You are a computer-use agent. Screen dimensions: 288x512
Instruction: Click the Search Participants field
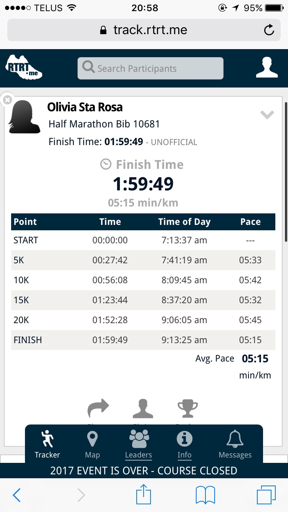click(x=150, y=68)
